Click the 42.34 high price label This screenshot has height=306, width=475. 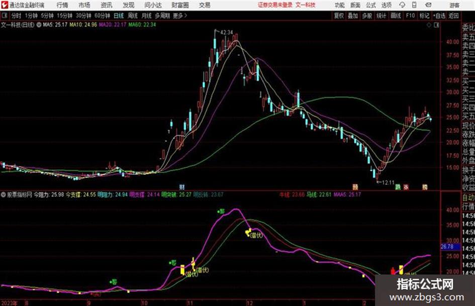point(227,33)
